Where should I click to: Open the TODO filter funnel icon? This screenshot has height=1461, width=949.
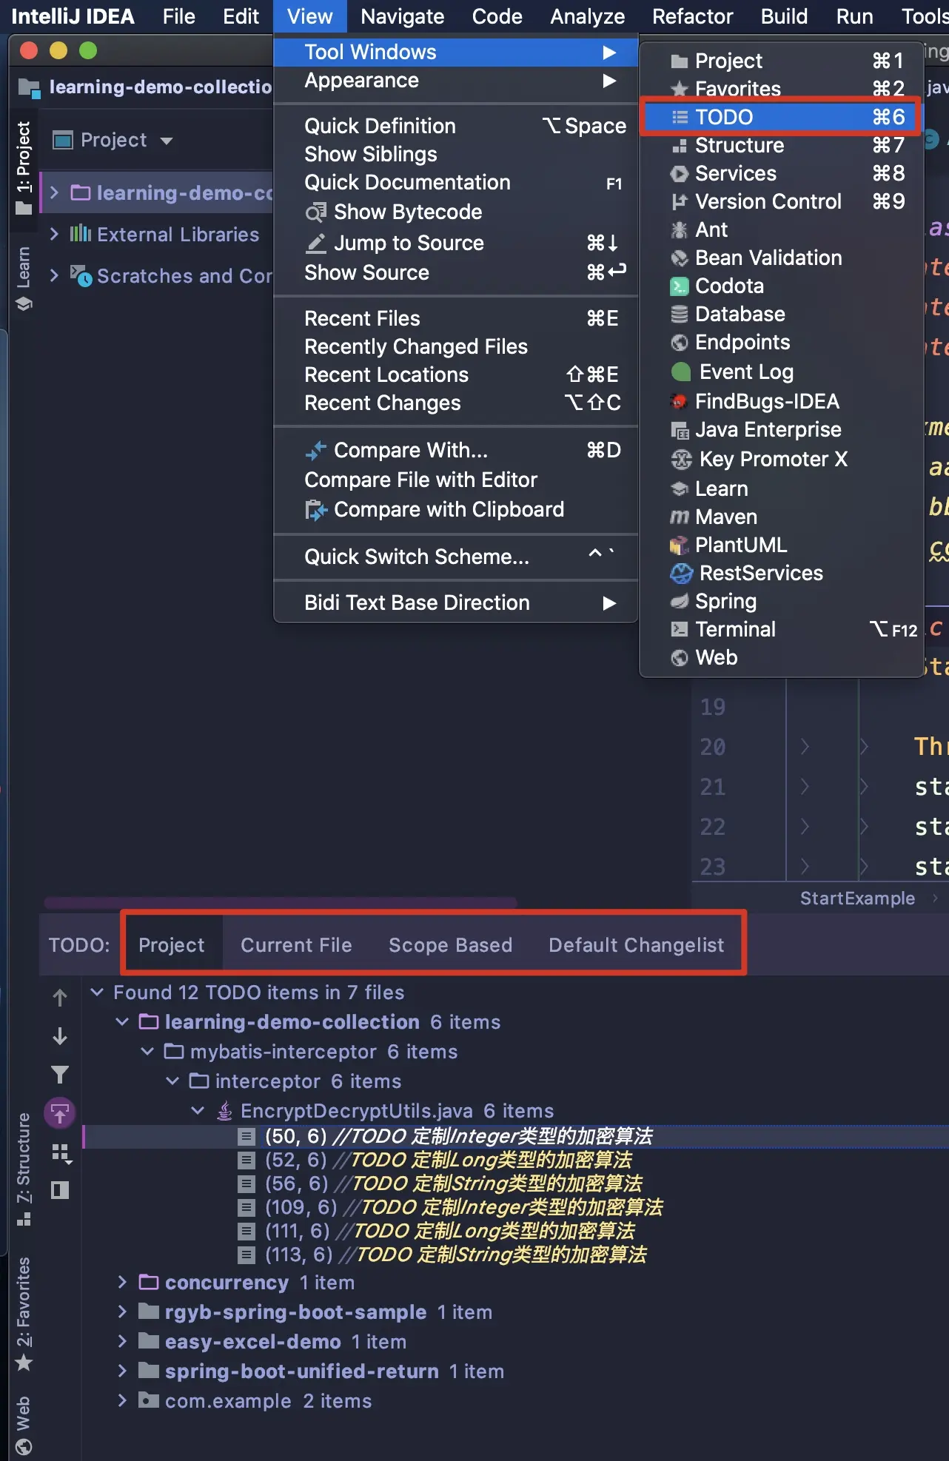click(x=60, y=1075)
